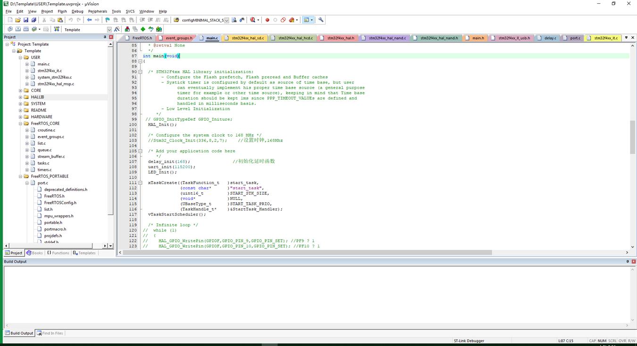The image size is (637, 346).
Task: Open the configMINIMAL_STACK_S find dropdown
Action: click(226, 20)
